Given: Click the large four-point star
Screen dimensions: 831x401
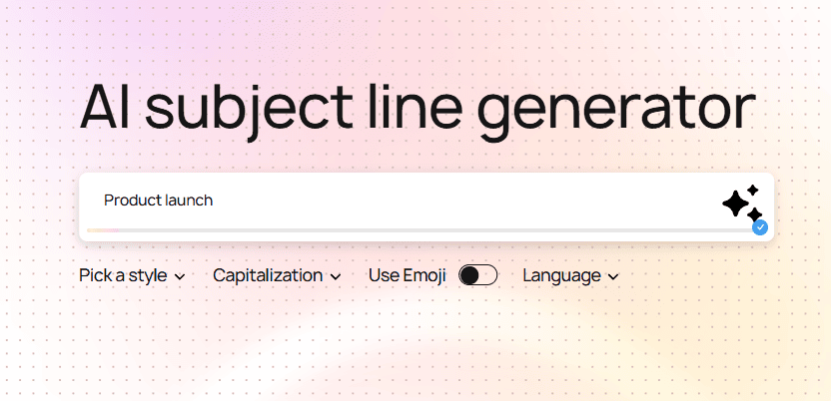Looking at the screenshot, I should 736,204.
